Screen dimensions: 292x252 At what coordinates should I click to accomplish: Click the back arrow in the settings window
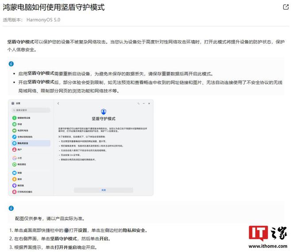click(58, 103)
